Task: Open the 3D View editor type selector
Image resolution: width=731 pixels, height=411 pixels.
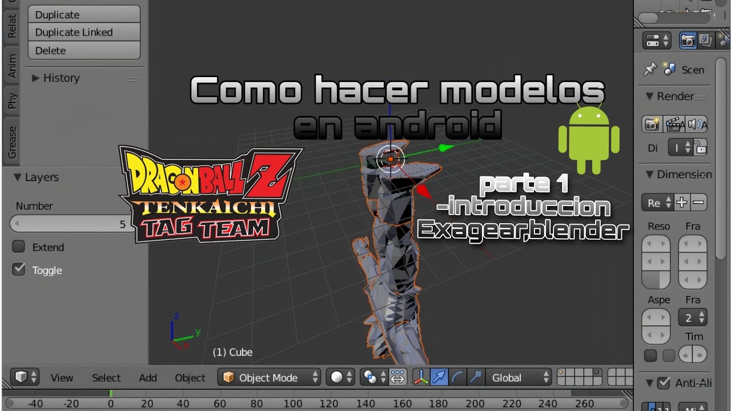Action: pos(25,377)
